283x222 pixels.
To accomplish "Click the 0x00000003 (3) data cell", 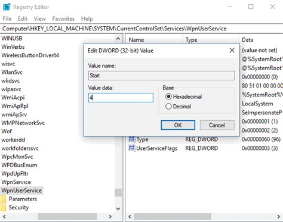I will (260, 148).
